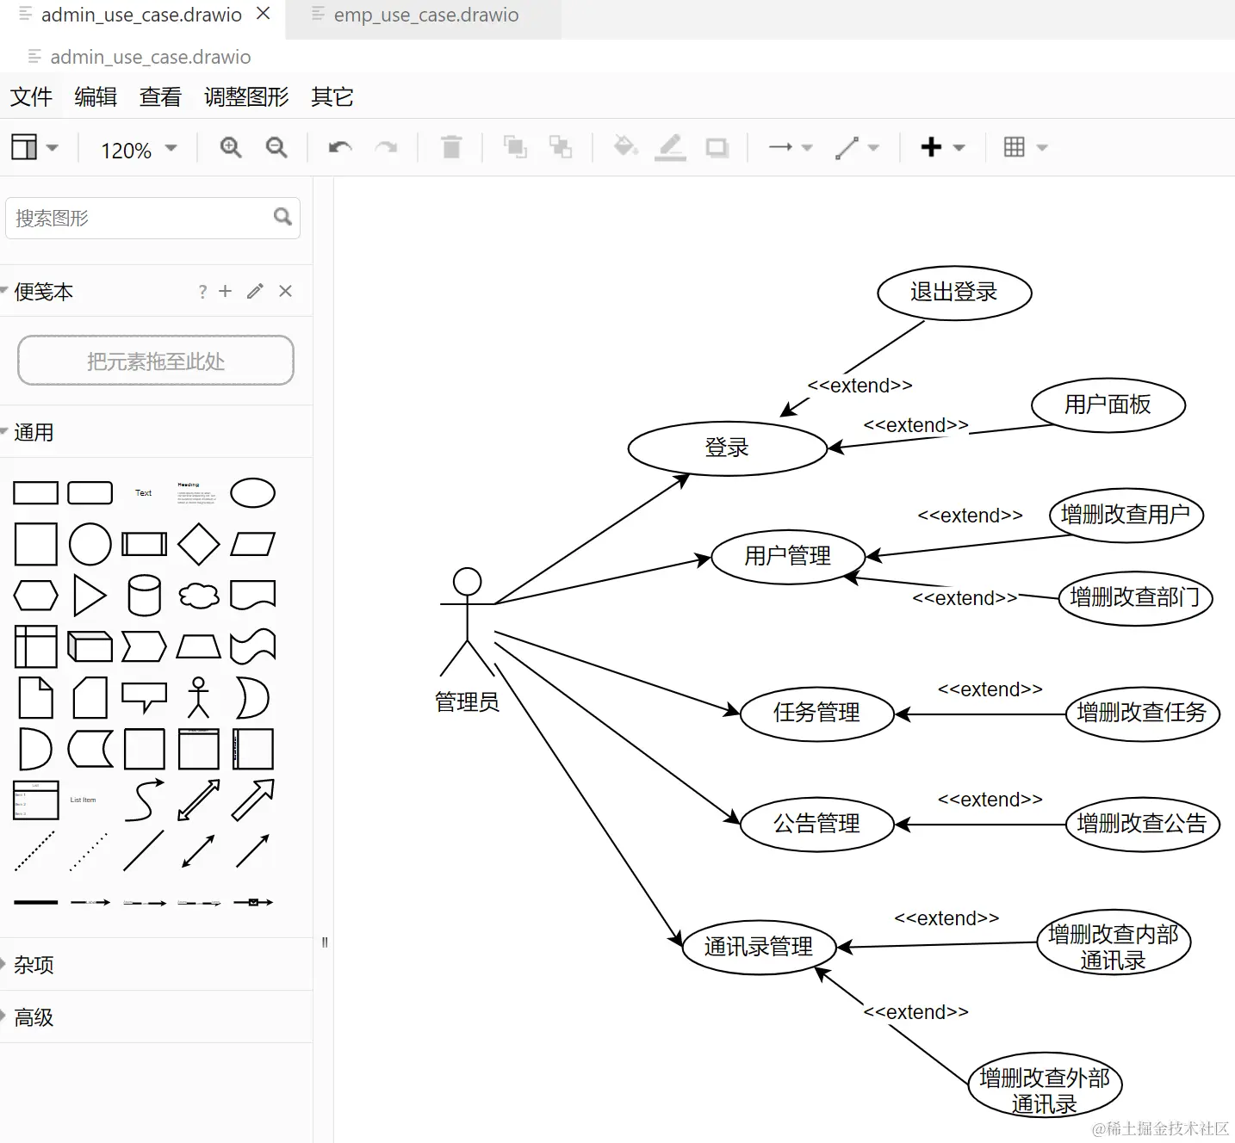The width and height of the screenshot is (1235, 1143).
Task: Click the zoom in magnifier icon
Action: tap(231, 147)
